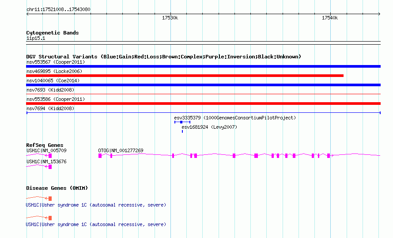The width and height of the screenshot is (393, 238).
Task: Open the nsv553586 (Cooper2011) label
Action: point(56,99)
